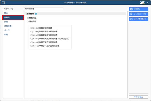
Task: Click the キャンセル button
Action: [138, 97]
